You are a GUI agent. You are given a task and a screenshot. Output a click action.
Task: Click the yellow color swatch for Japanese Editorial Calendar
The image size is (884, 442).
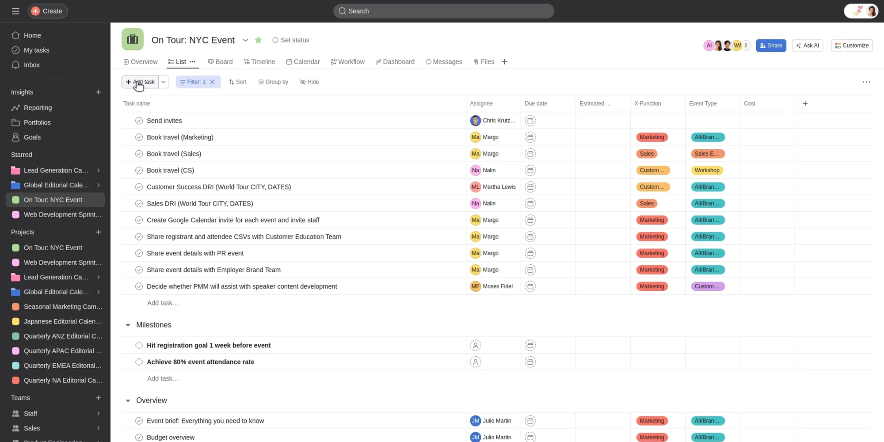coord(15,321)
